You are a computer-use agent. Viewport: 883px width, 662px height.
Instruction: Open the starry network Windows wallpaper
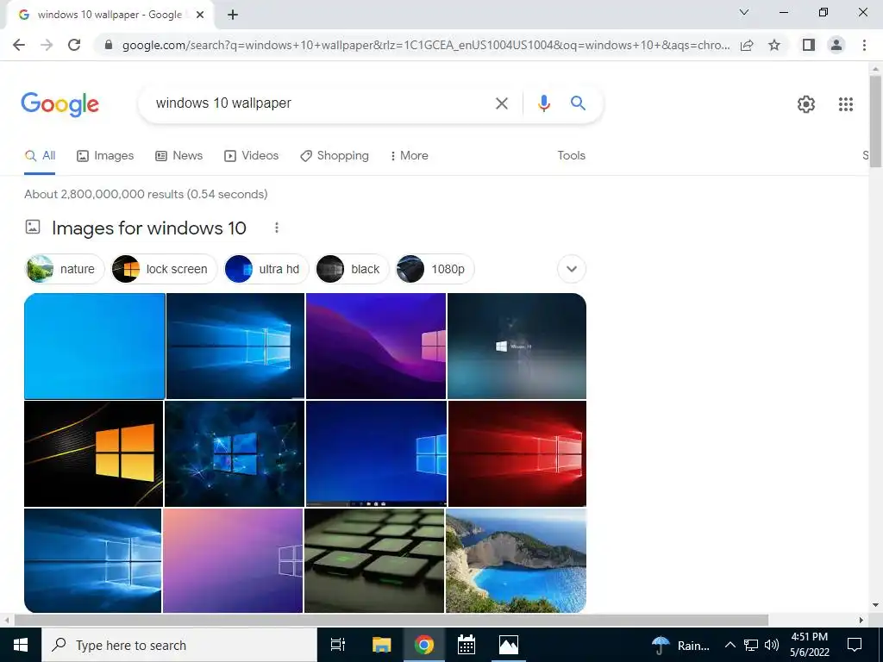coord(235,453)
